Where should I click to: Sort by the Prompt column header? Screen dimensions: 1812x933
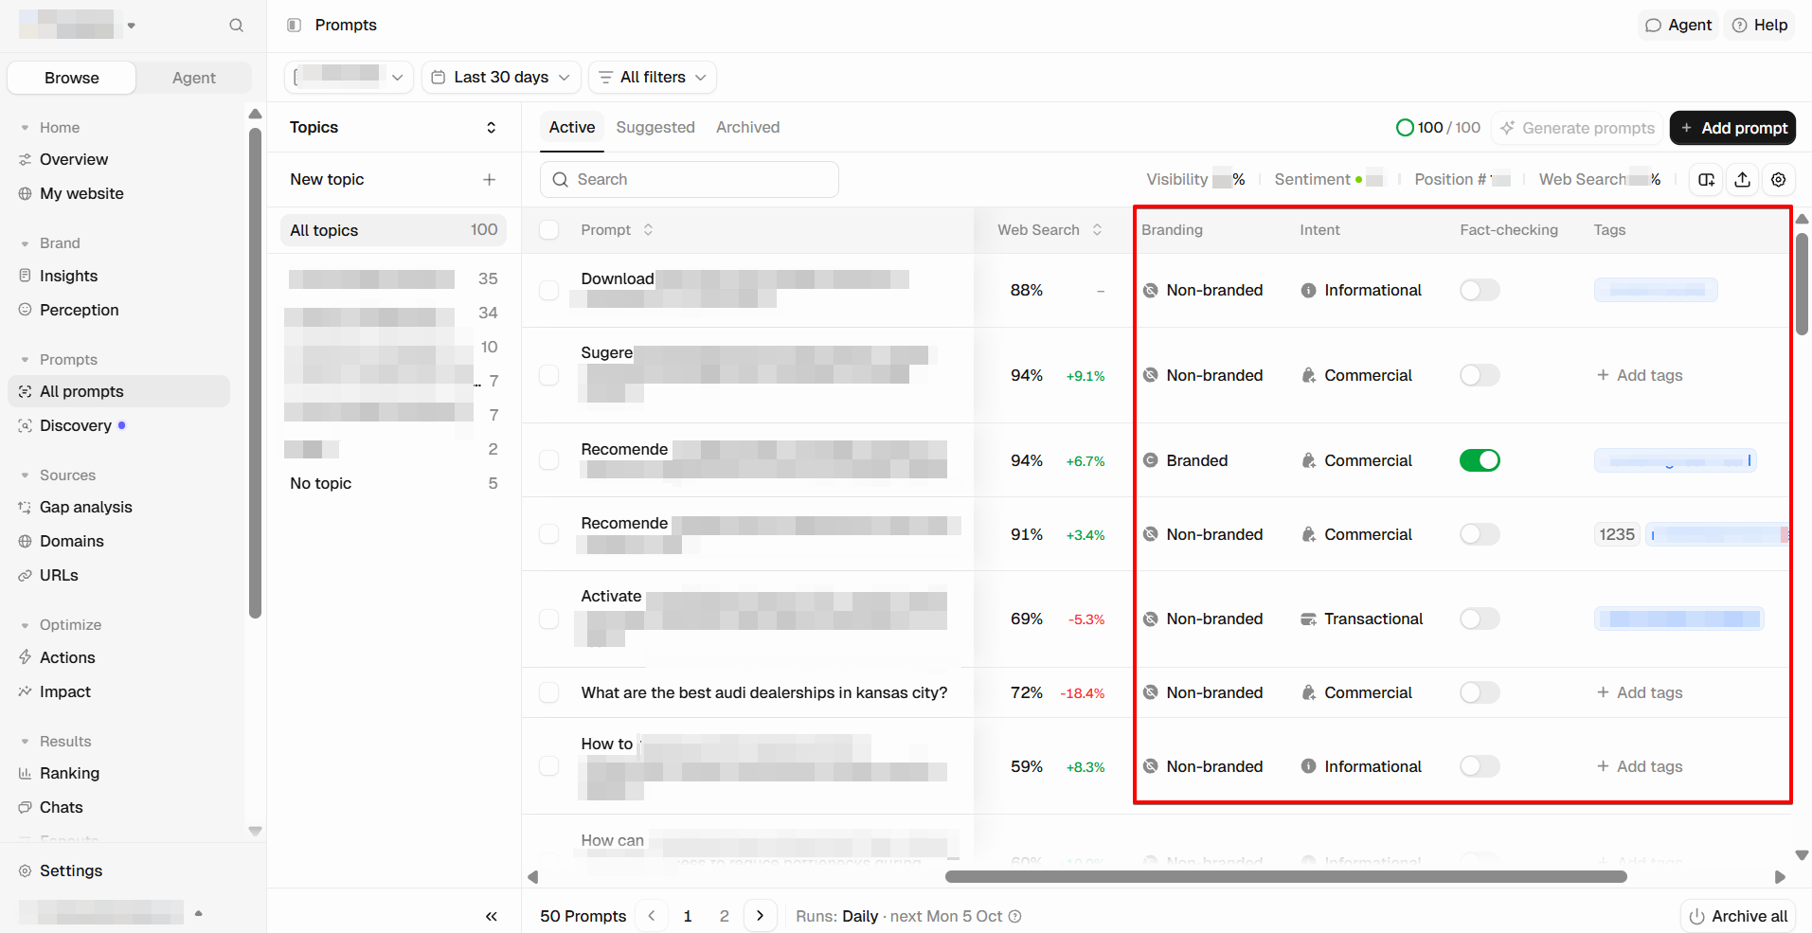click(x=617, y=230)
